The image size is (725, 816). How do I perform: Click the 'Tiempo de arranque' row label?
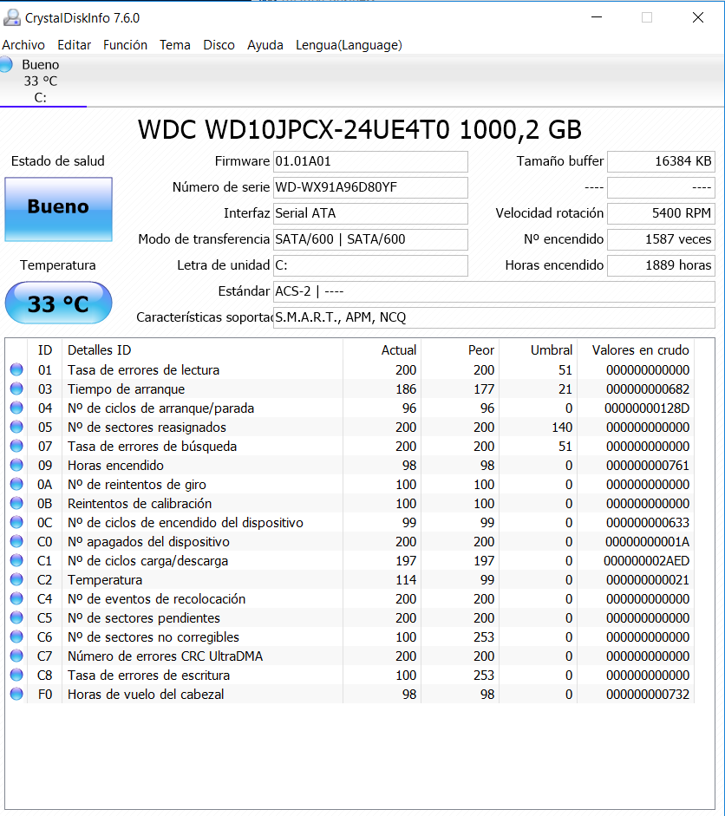126,389
